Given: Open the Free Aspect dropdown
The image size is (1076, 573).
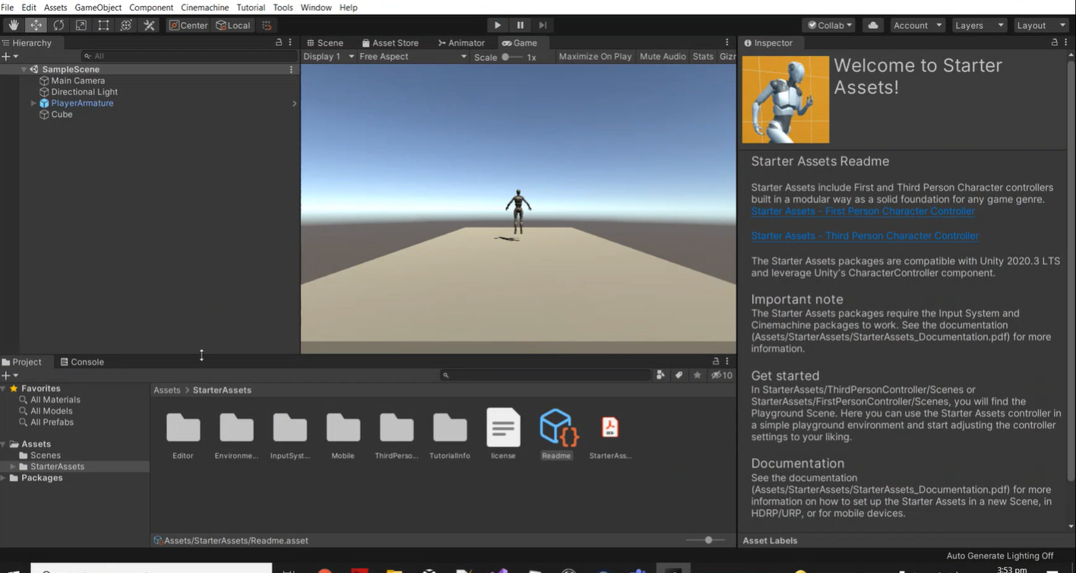Looking at the screenshot, I should [413, 56].
